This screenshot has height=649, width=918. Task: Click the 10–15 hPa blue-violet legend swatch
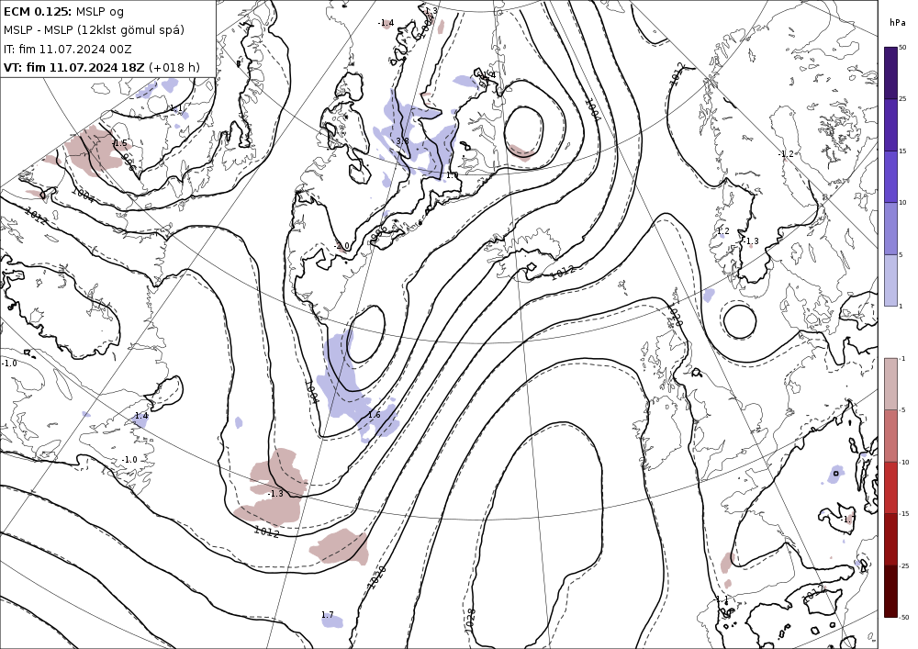pyautogui.click(x=890, y=177)
